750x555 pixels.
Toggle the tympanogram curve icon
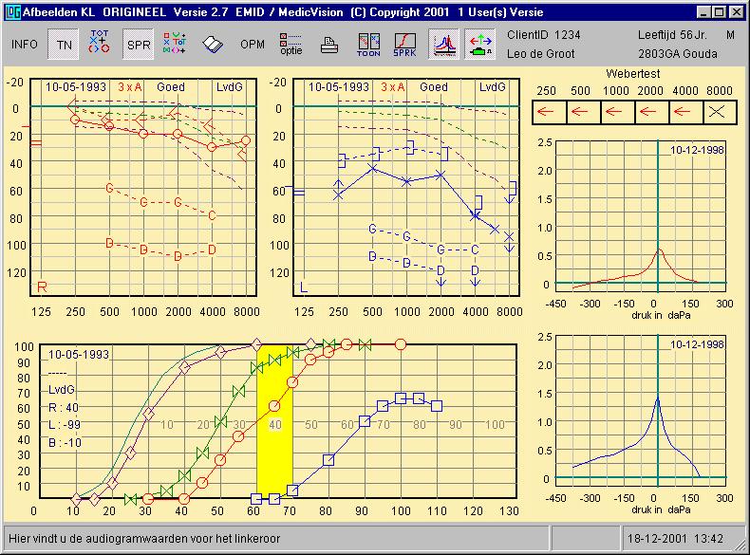pos(443,44)
